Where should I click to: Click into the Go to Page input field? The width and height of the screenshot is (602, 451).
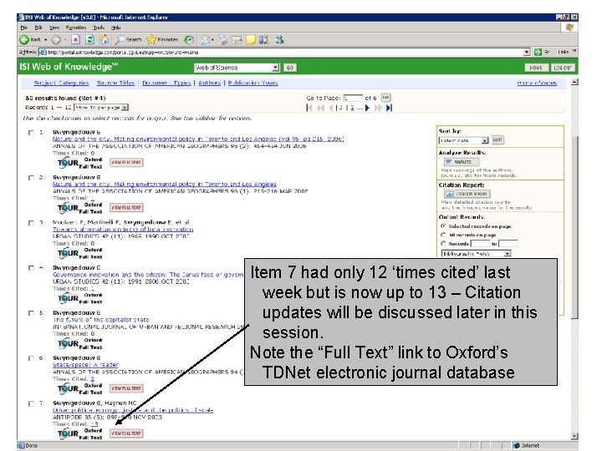tap(353, 98)
